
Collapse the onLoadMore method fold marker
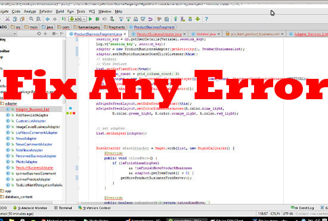pos(78,158)
